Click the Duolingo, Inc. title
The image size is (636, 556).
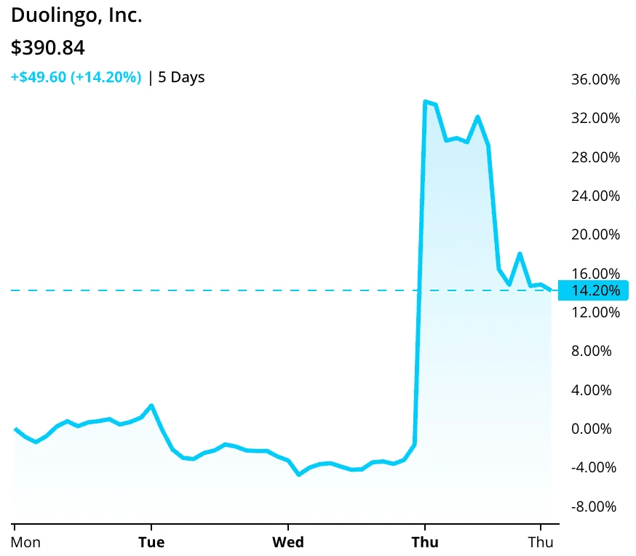tap(76, 16)
